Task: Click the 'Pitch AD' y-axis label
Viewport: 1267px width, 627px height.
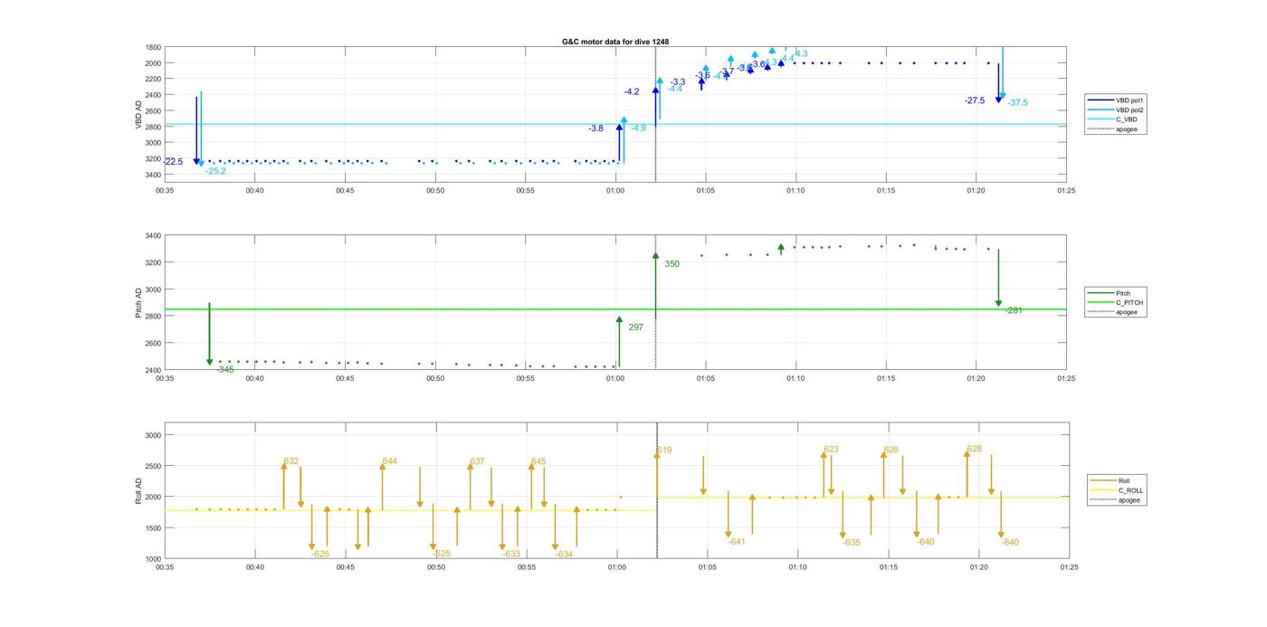Action: click(138, 302)
